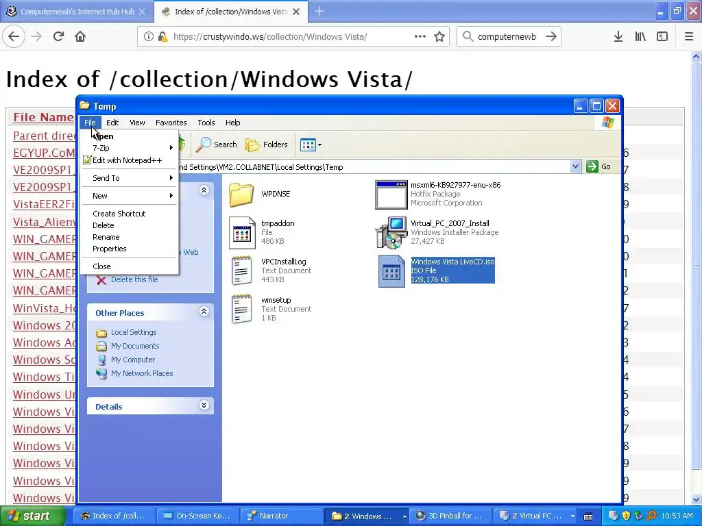Click Delete this file task link

[x=134, y=279]
